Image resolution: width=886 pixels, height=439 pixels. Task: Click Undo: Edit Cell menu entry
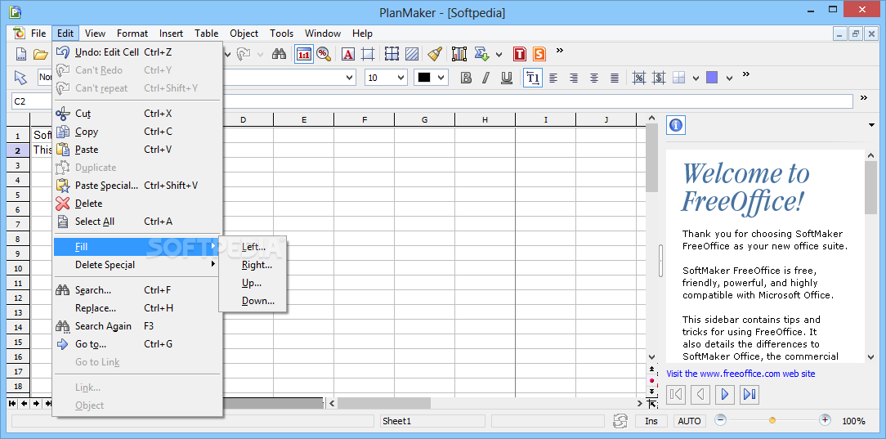point(138,52)
